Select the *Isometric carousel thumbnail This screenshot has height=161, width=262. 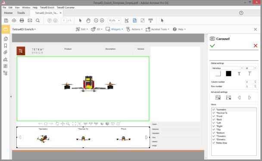click(x=43, y=139)
